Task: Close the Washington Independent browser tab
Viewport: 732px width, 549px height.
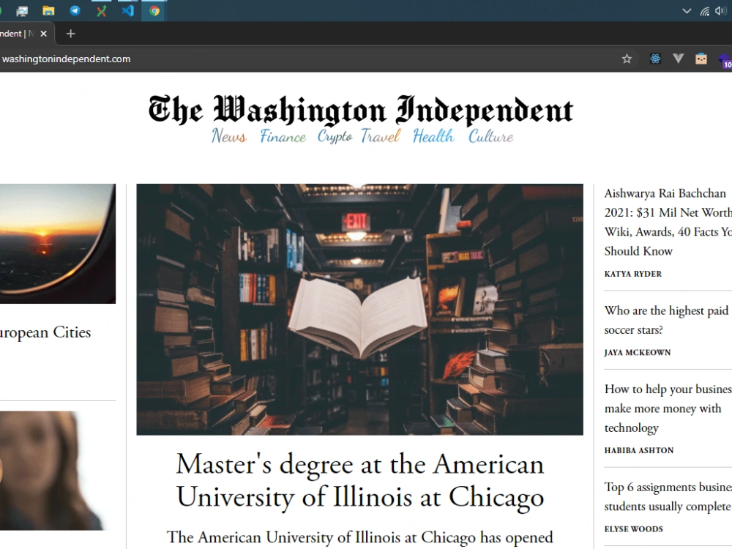Action: point(43,34)
